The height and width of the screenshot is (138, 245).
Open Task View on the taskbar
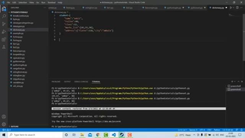coord(74,135)
